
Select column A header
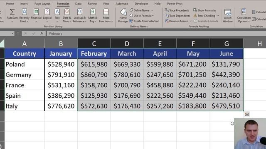coord(25,43)
